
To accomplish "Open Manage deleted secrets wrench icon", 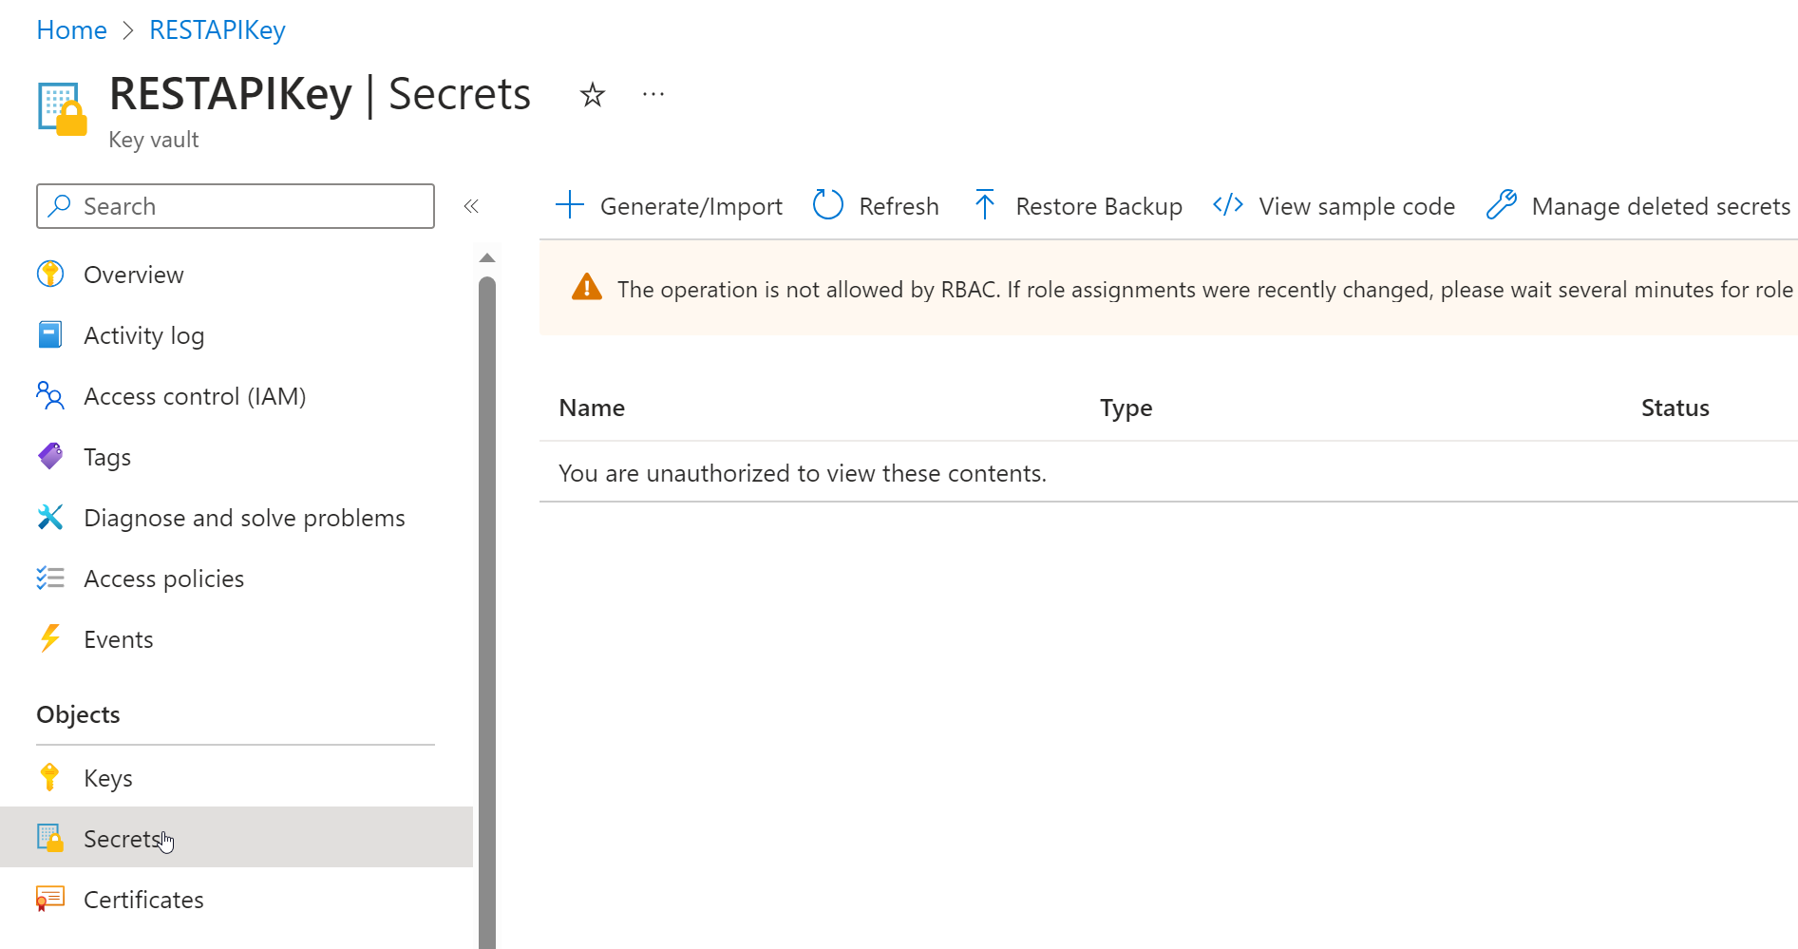I will point(1501,205).
